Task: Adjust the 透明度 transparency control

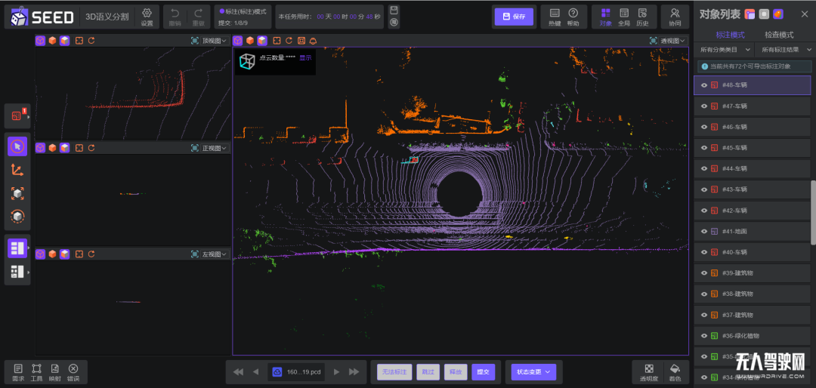Action: coord(648,372)
